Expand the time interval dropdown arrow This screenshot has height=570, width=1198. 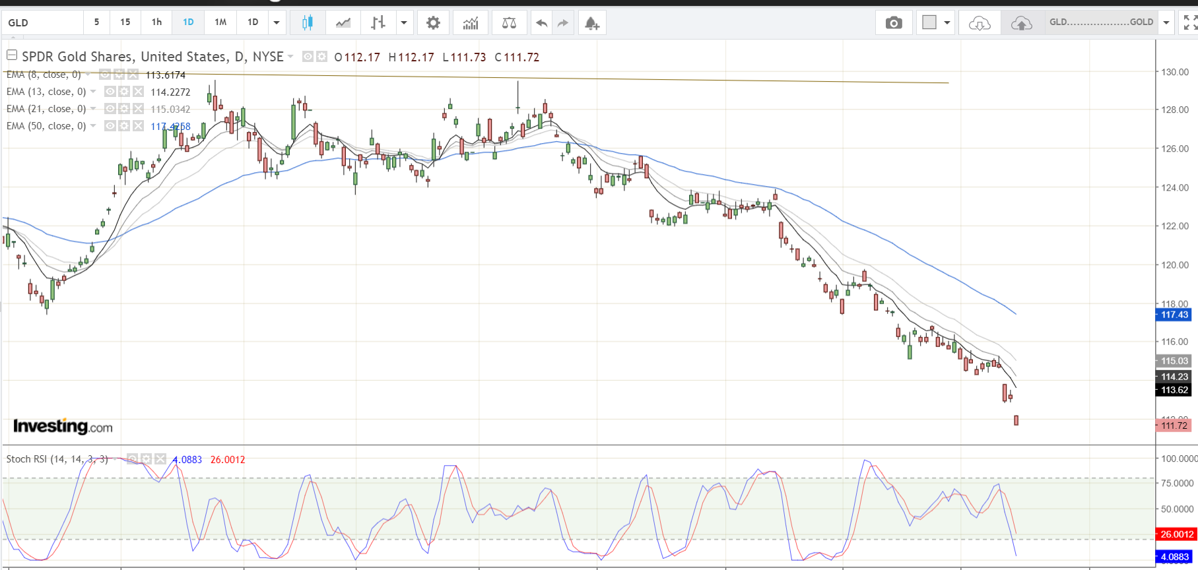pyautogui.click(x=277, y=22)
